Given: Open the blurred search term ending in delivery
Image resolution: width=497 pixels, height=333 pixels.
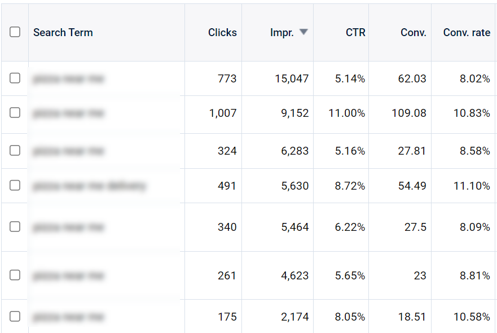Looking at the screenshot, I should (x=89, y=186).
